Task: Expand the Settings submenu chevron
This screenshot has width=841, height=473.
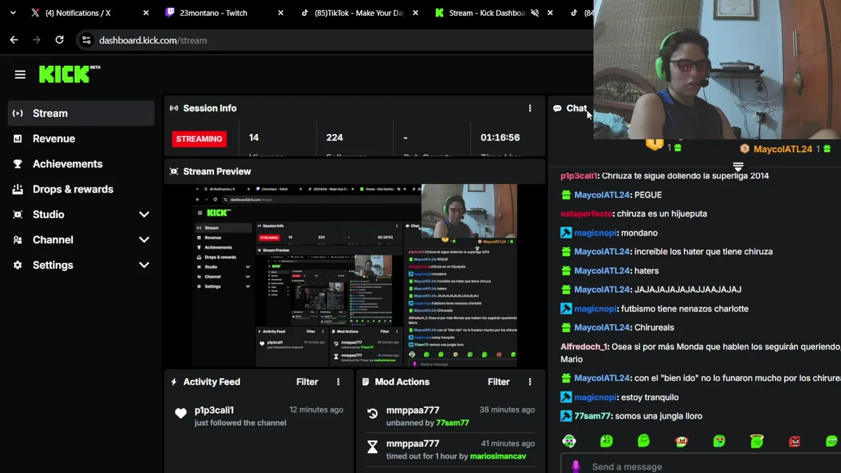Action: pos(144,265)
